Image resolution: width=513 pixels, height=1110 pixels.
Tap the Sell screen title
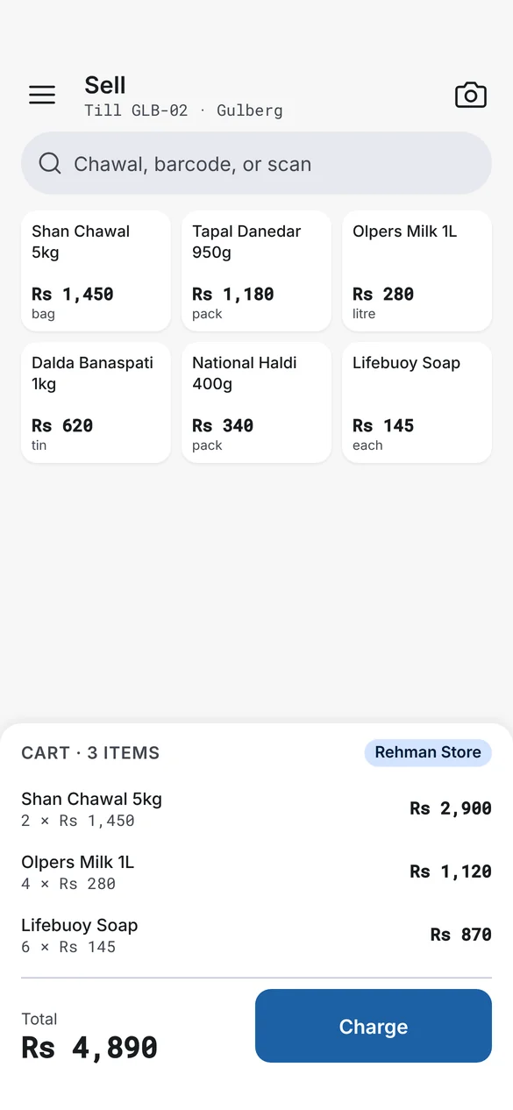[105, 85]
